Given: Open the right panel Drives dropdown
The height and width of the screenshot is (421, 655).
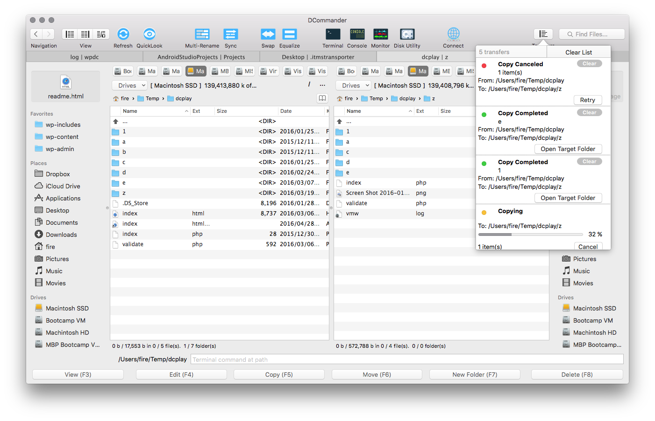Looking at the screenshot, I should click(x=353, y=85).
